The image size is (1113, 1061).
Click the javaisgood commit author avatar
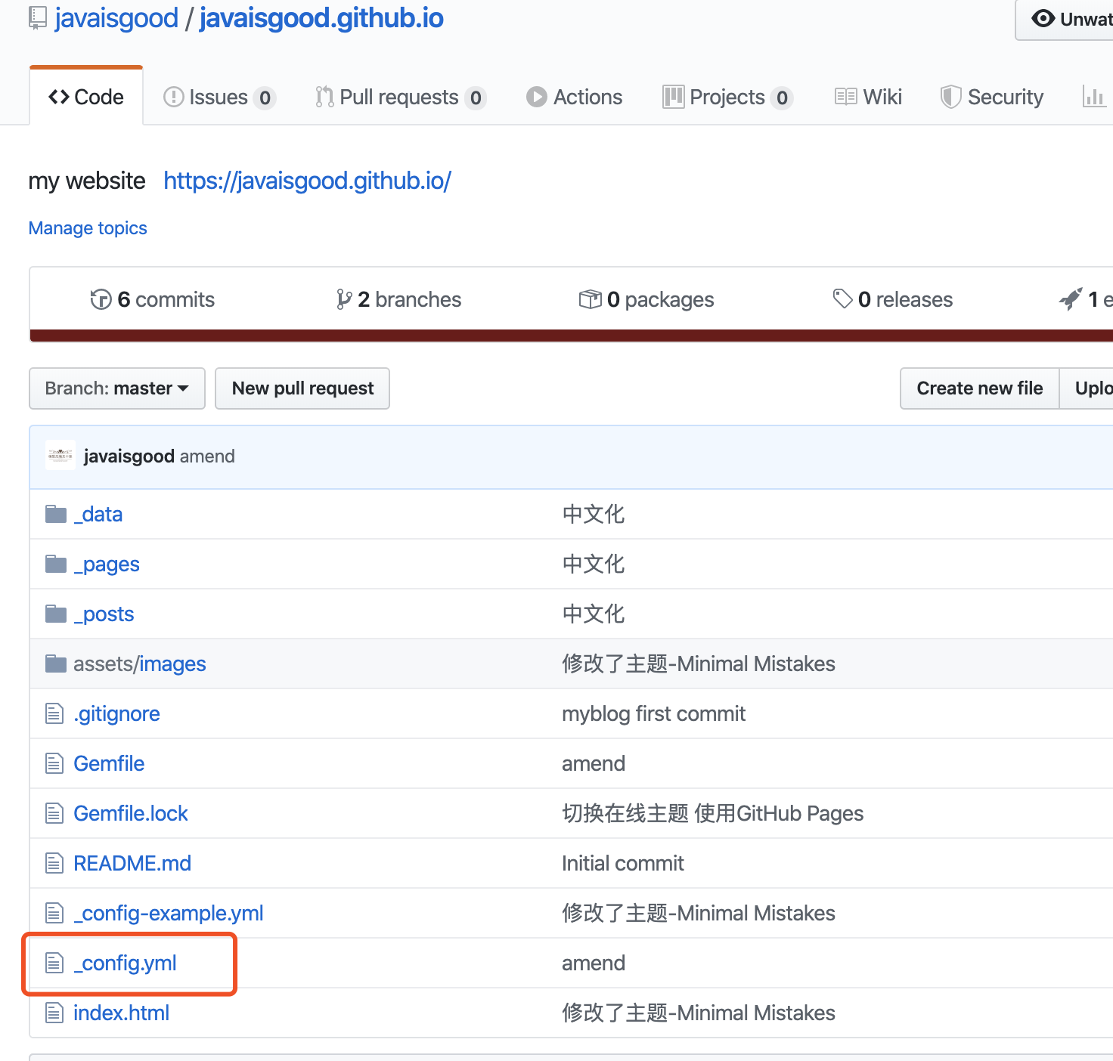tap(60, 455)
